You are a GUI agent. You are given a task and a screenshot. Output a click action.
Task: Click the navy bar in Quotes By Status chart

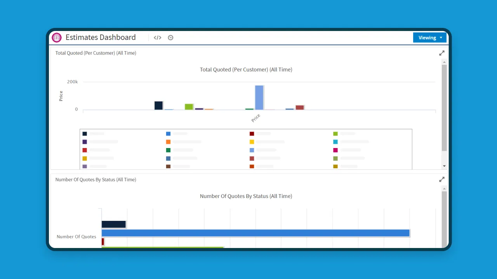[x=114, y=224]
